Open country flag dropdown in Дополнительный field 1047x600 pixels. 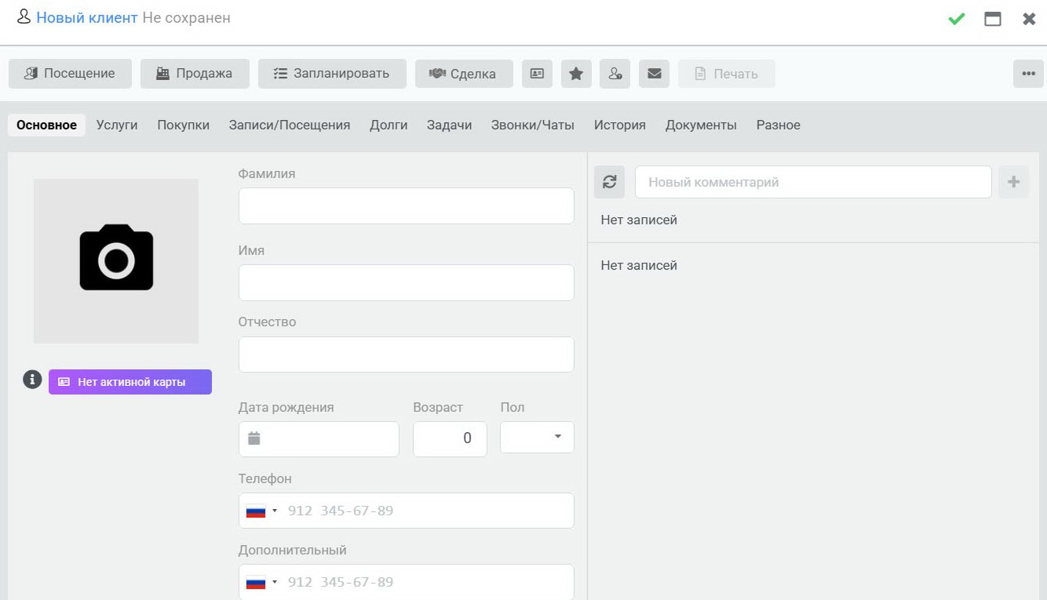262,583
